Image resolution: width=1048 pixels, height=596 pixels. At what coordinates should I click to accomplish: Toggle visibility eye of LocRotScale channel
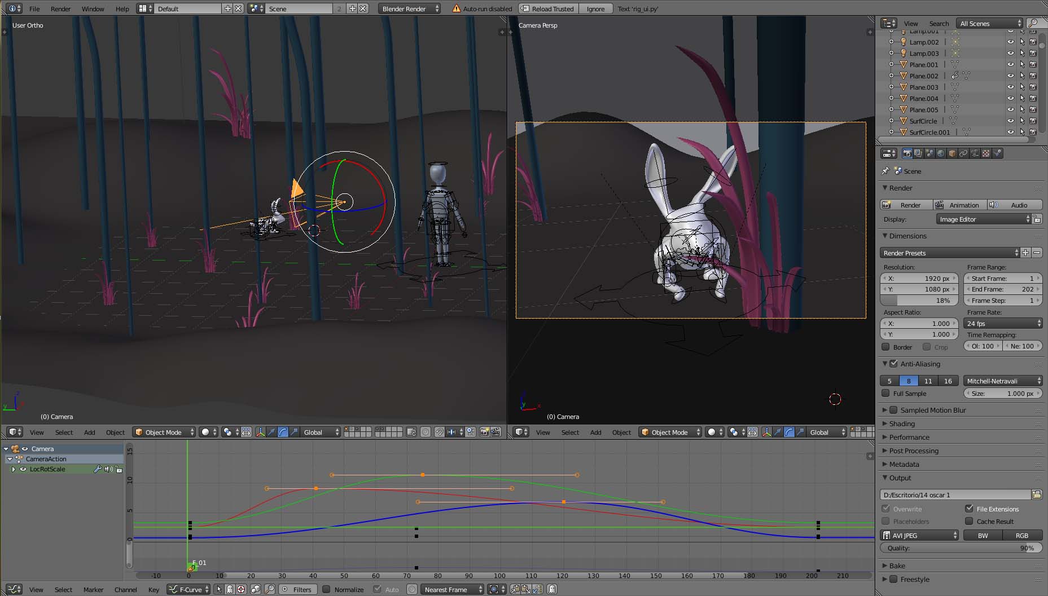(x=23, y=469)
